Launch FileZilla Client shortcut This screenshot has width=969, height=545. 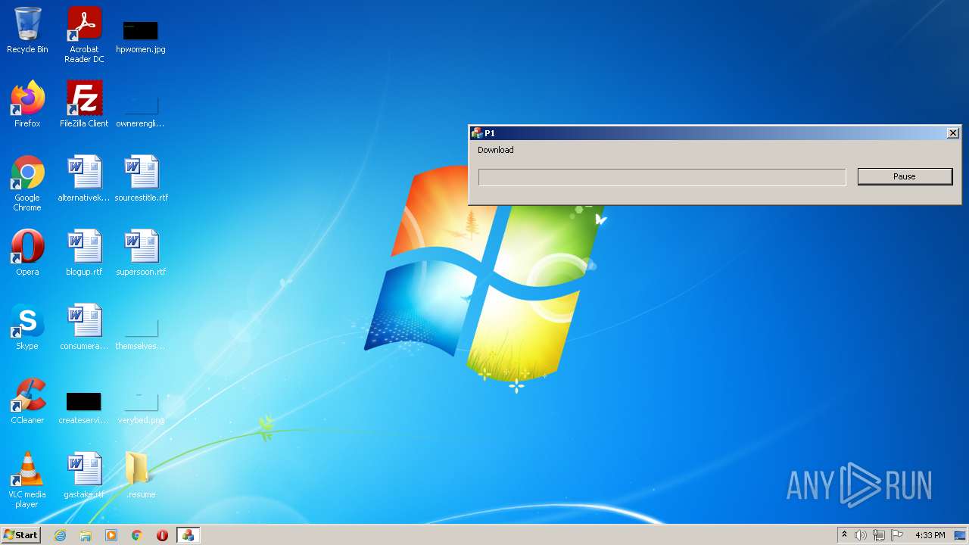click(x=84, y=104)
